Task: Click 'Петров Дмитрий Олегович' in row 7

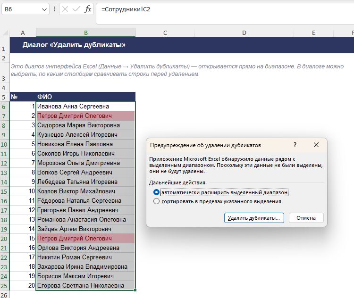Action: [86, 116]
